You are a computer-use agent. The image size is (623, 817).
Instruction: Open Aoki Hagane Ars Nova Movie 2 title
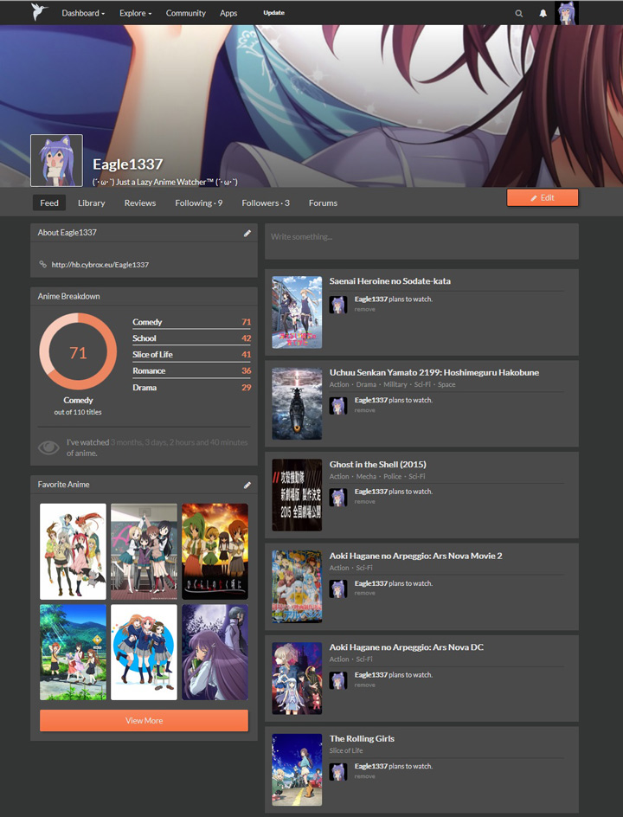pyautogui.click(x=415, y=556)
